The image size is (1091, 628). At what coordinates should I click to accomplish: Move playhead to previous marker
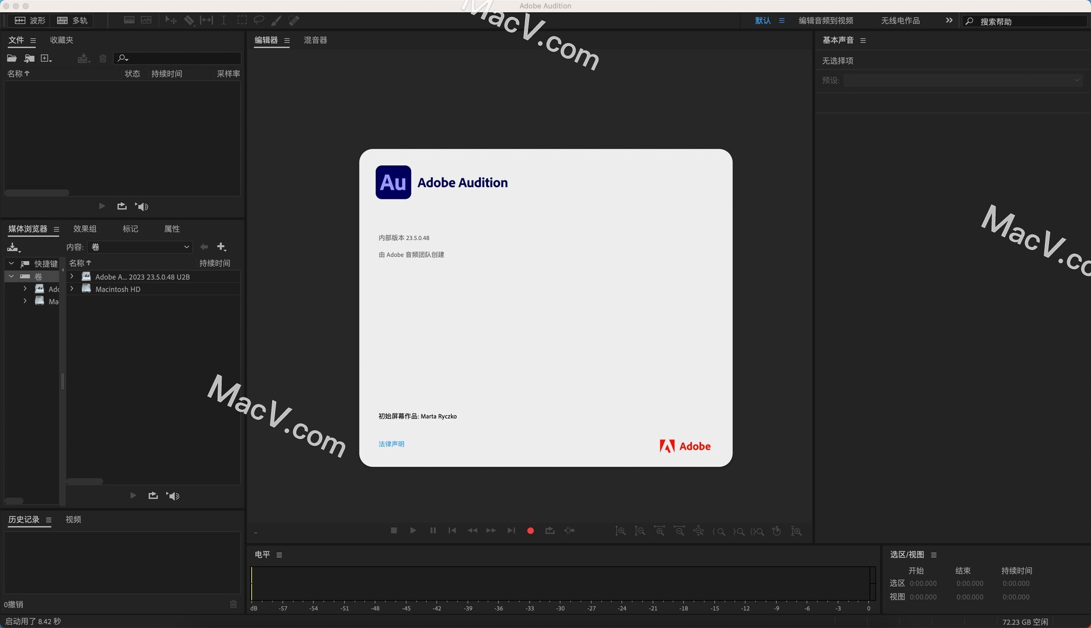click(452, 530)
